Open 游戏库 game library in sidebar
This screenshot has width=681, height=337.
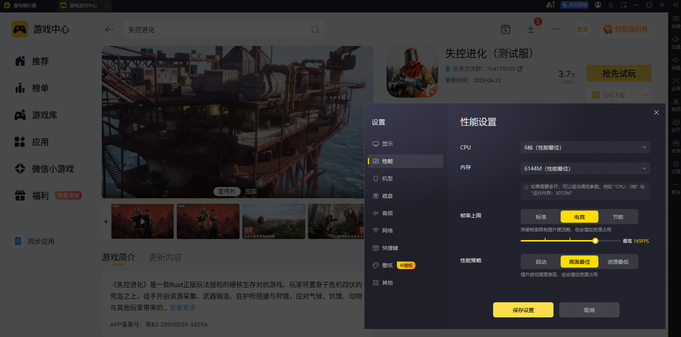tap(36, 115)
